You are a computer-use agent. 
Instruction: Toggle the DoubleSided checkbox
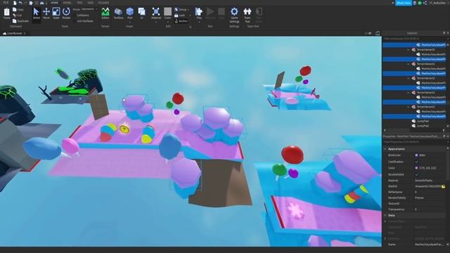pos(417,174)
